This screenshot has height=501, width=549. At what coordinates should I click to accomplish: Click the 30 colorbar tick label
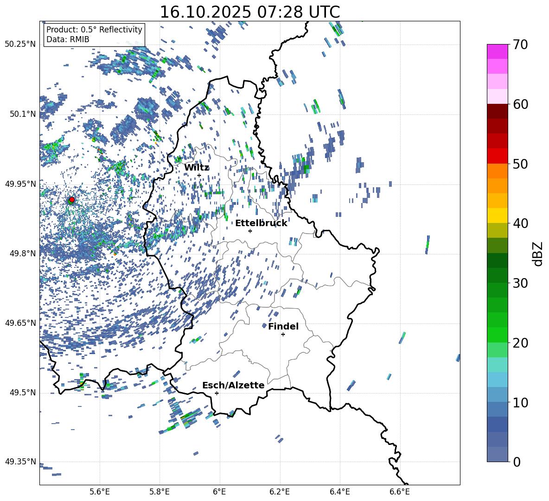coord(520,283)
